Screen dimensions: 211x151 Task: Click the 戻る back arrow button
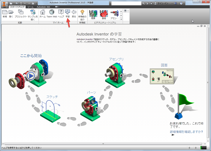(74, 14)
